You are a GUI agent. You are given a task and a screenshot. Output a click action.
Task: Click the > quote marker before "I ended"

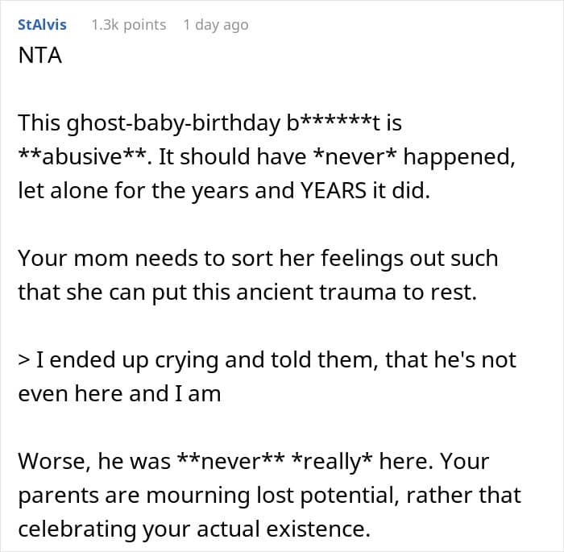coord(23,360)
